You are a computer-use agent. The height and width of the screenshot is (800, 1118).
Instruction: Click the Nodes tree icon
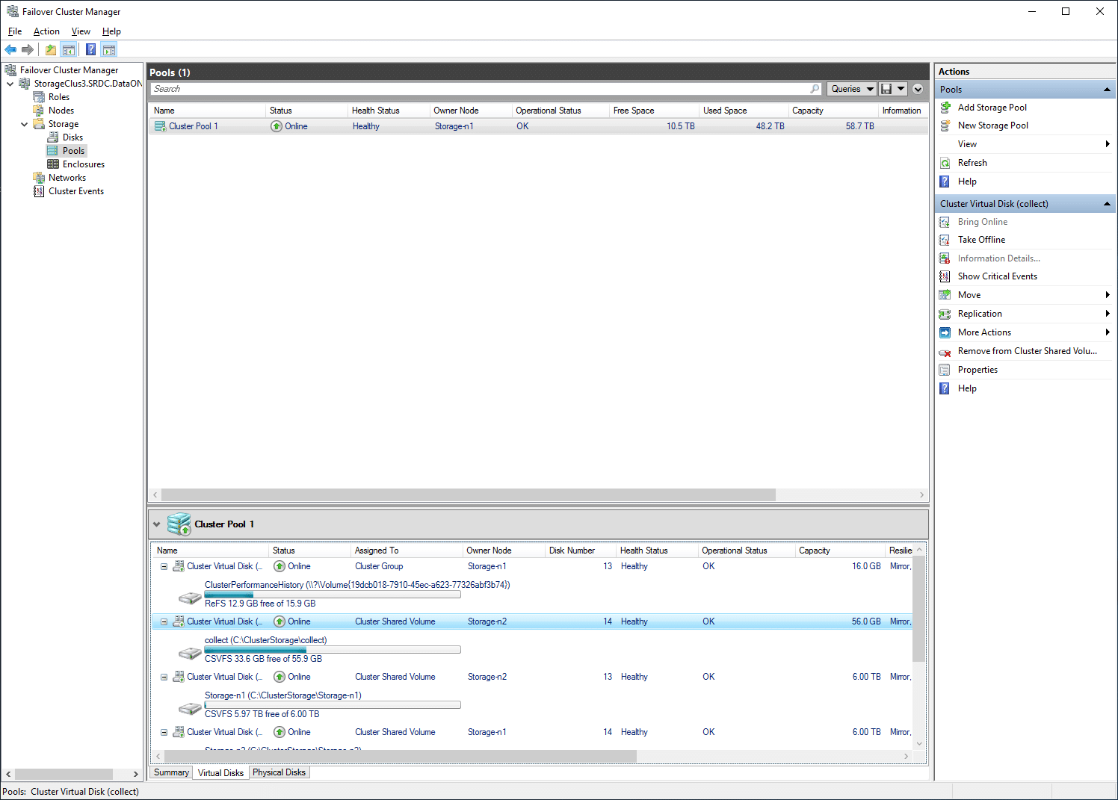coord(39,111)
